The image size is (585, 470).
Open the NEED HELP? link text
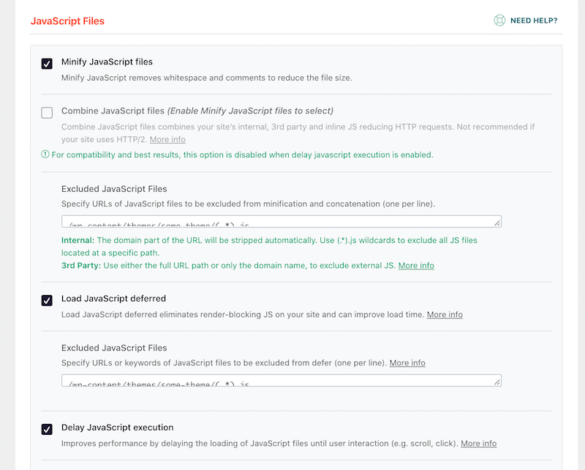(x=533, y=20)
